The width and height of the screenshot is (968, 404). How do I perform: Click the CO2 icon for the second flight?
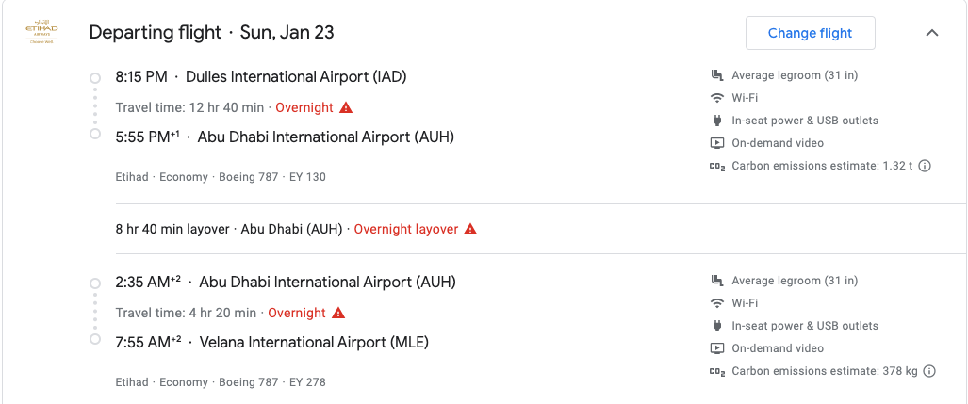click(716, 371)
